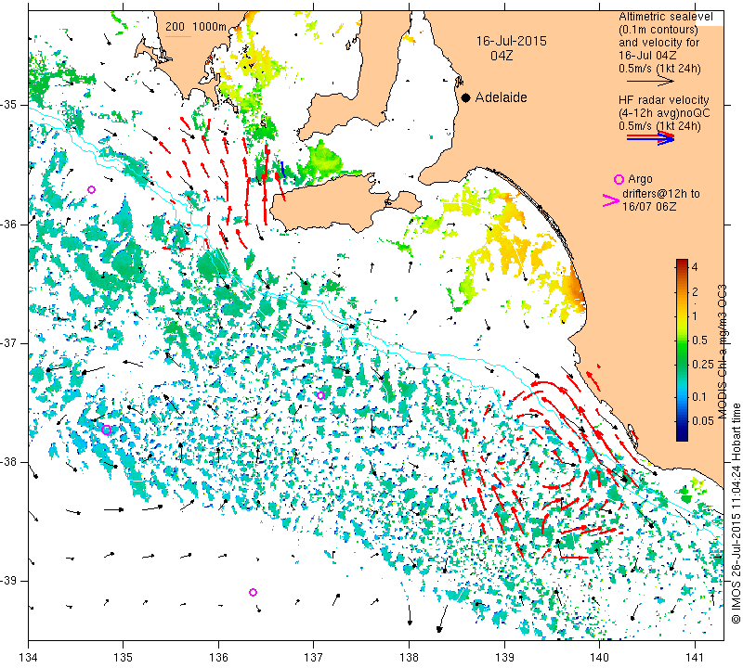Click the Argo float circle near 137E, 37.4S
The image size is (743, 668).
[320, 395]
